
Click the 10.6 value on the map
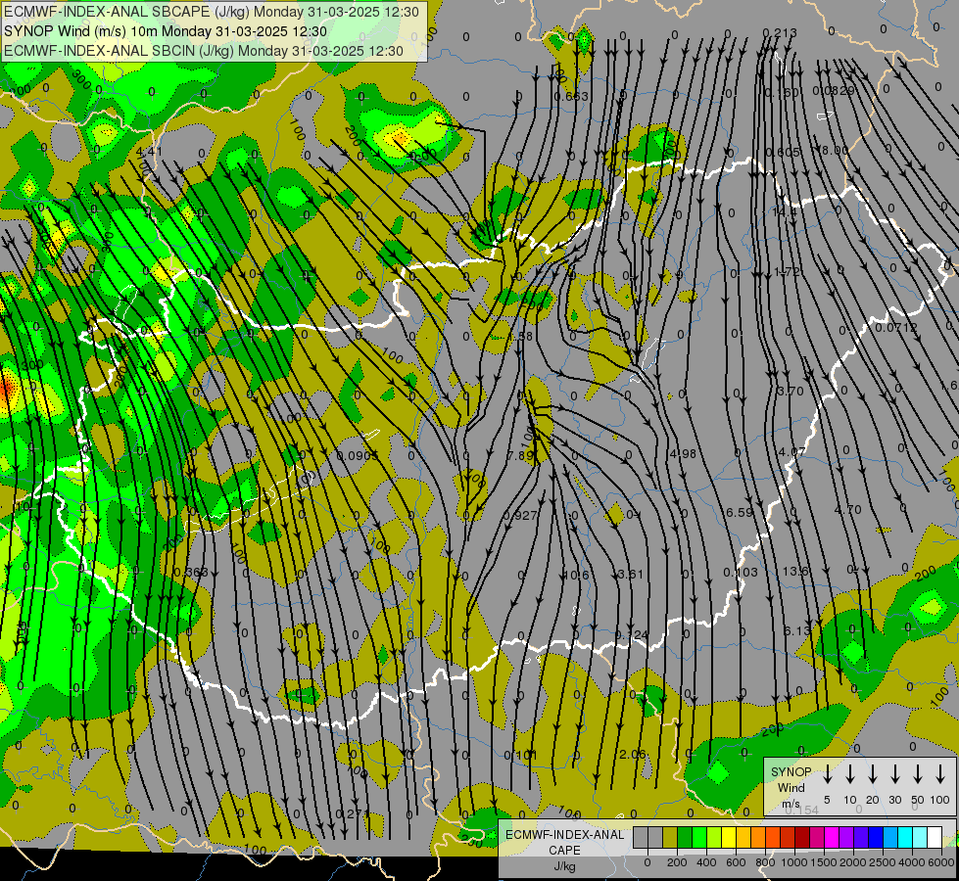coord(576,576)
